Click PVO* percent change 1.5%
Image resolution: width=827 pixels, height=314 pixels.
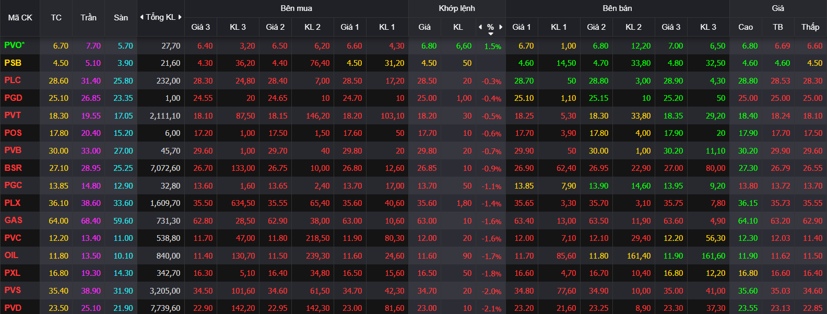coord(493,46)
